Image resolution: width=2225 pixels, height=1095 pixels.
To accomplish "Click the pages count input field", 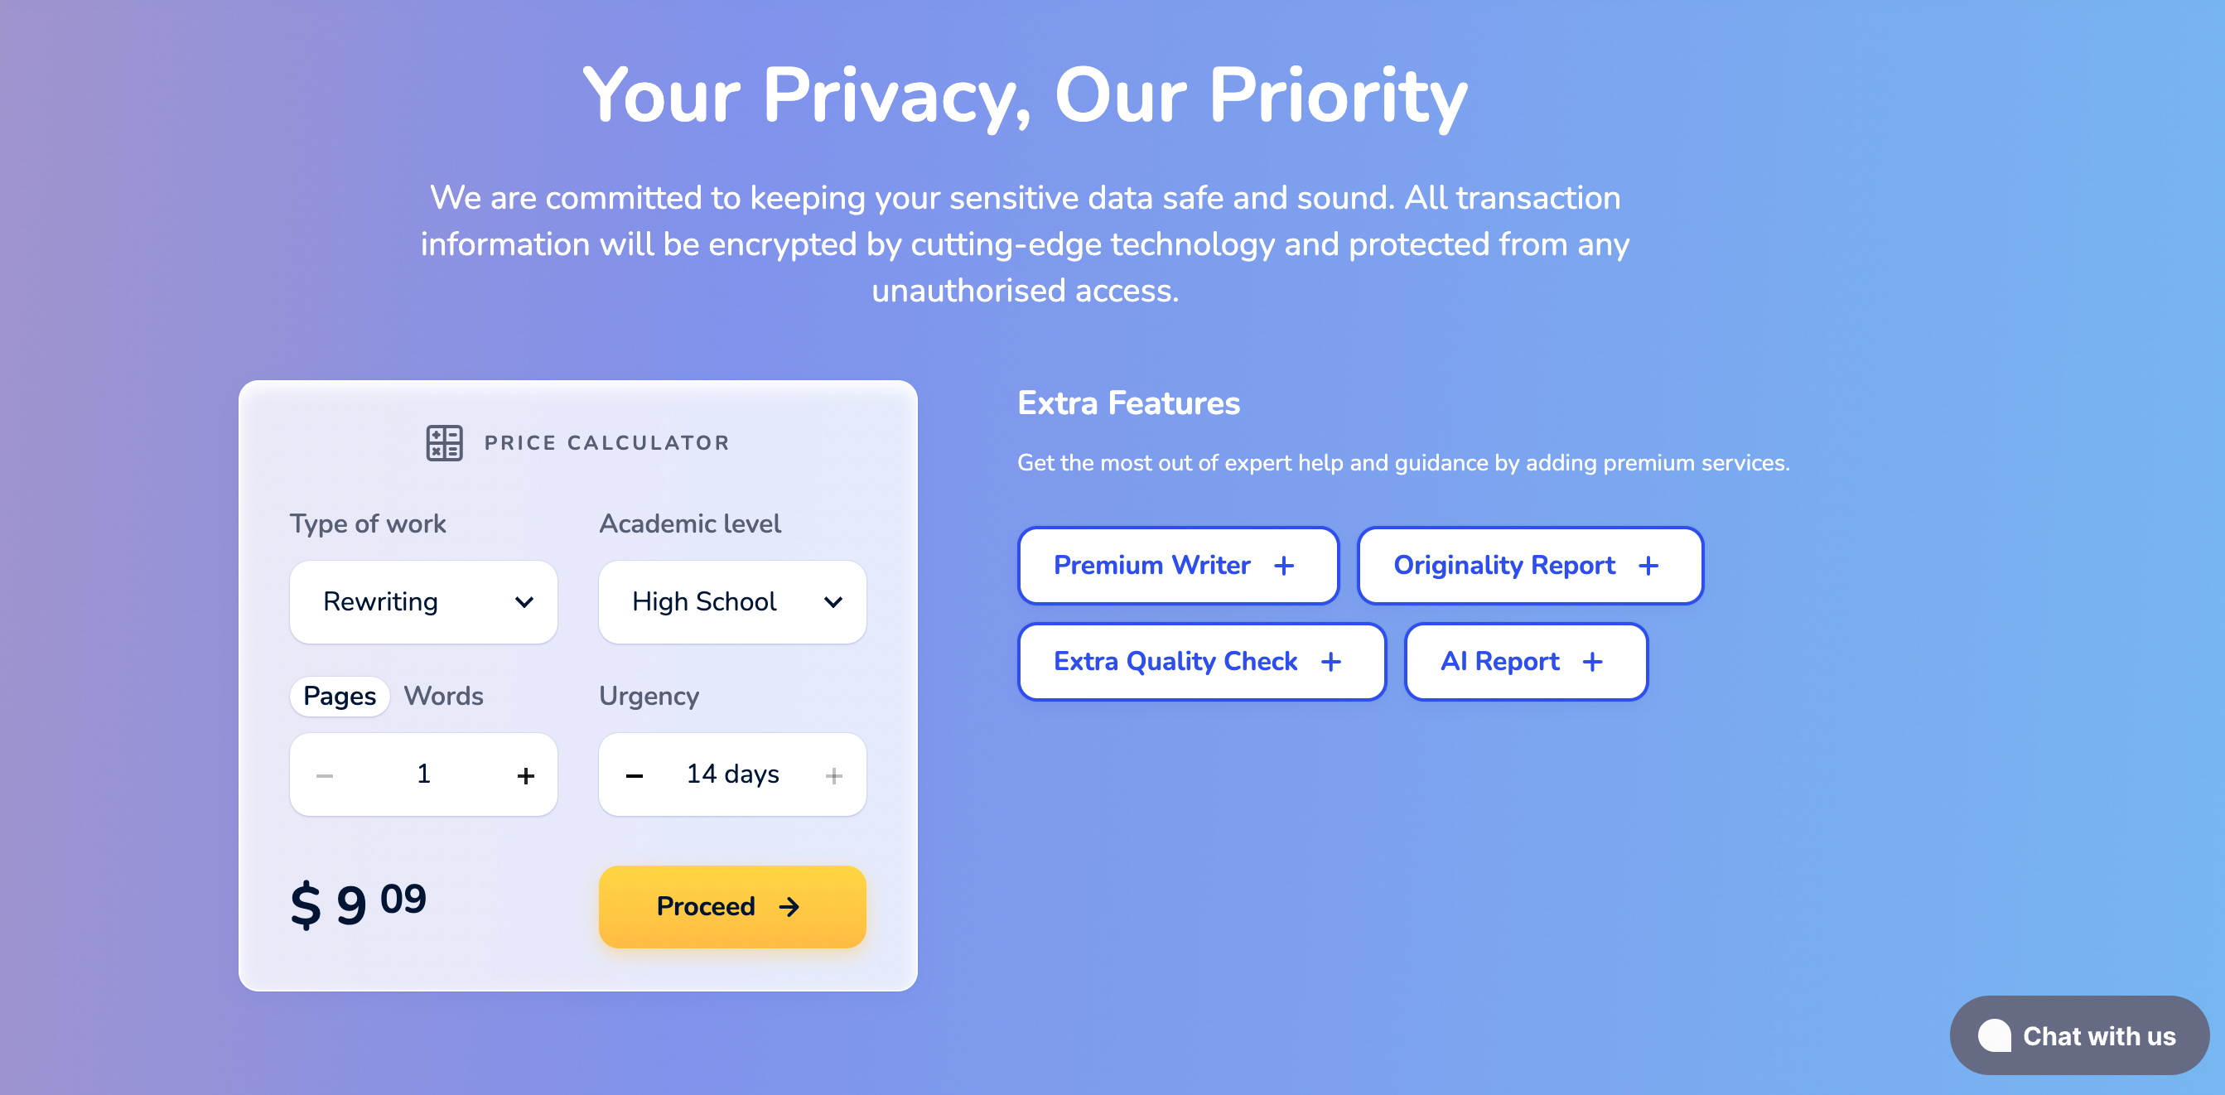I will pyautogui.click(x=424, y=774).
